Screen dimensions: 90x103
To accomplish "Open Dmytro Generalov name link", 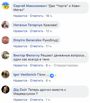I will pyautogui.click(x=28, y=40).
